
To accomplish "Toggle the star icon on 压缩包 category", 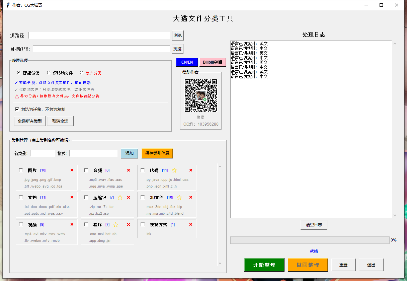I will pos(120,197).
